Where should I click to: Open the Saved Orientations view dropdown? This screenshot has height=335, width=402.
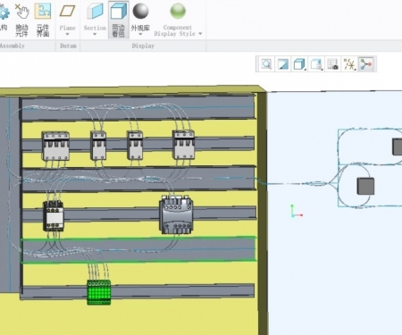click(x=316, y=64)
